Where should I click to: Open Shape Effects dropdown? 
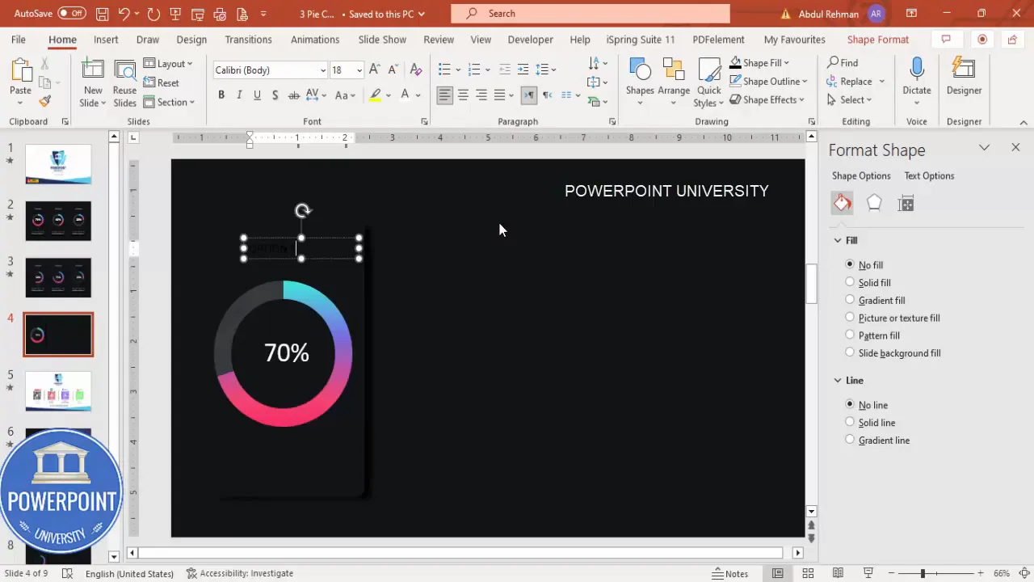click(x=801, y=100)
